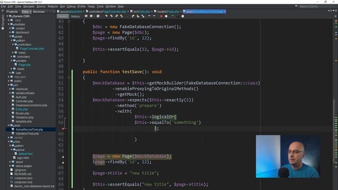Select composer.lock in file tree

point(23,182)
